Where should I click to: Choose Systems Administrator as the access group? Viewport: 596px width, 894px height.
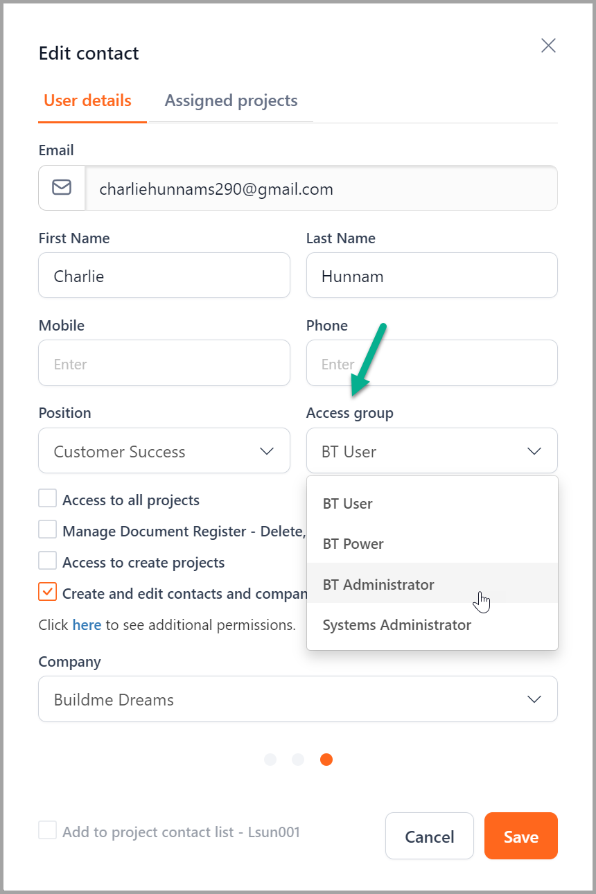coord(396,624)
